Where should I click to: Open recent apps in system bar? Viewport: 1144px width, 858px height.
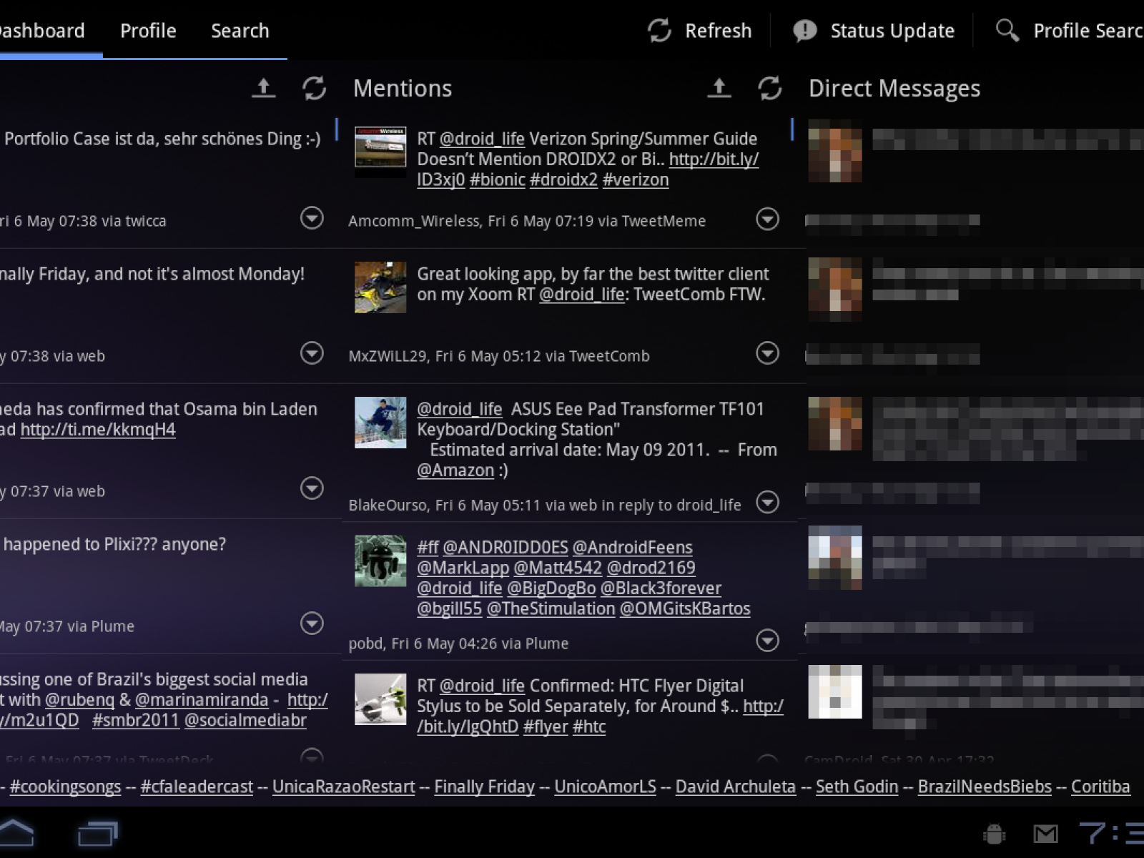(x=97, y=834)
